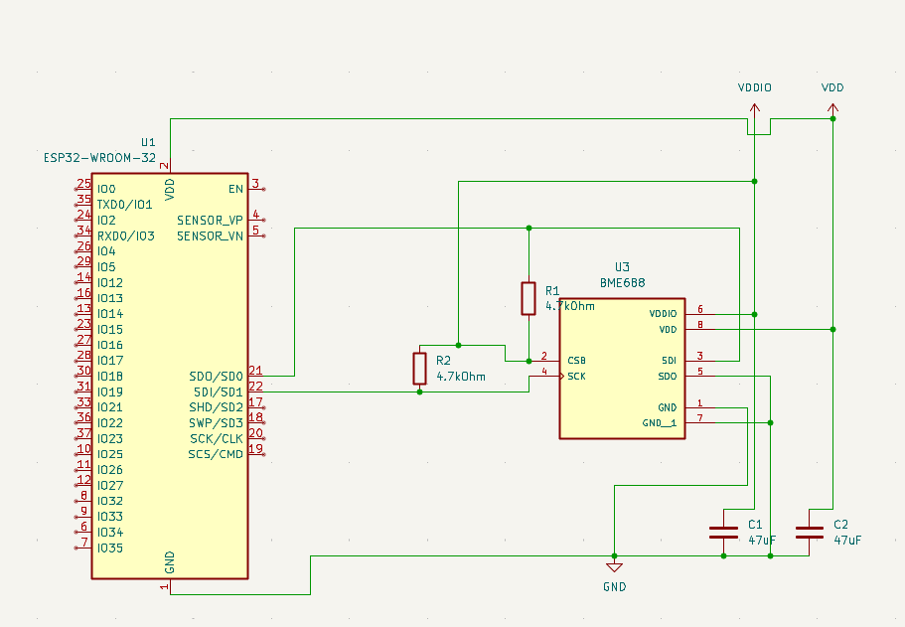This screenshot has height=627, width=905.
Task: Click the CSB pin label on BME688
Action: pos(576,361)
